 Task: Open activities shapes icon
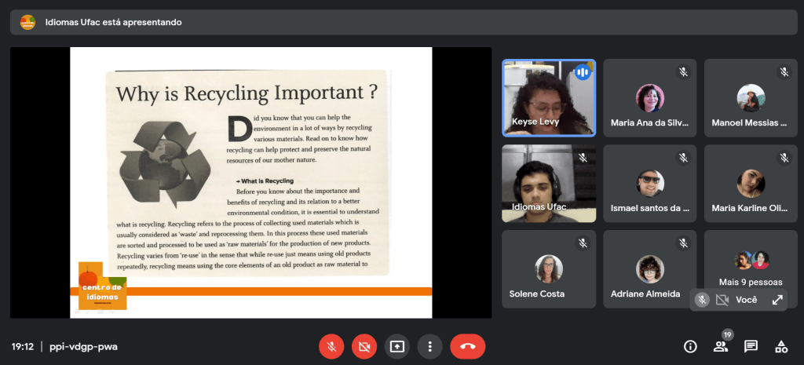[781, 346]
